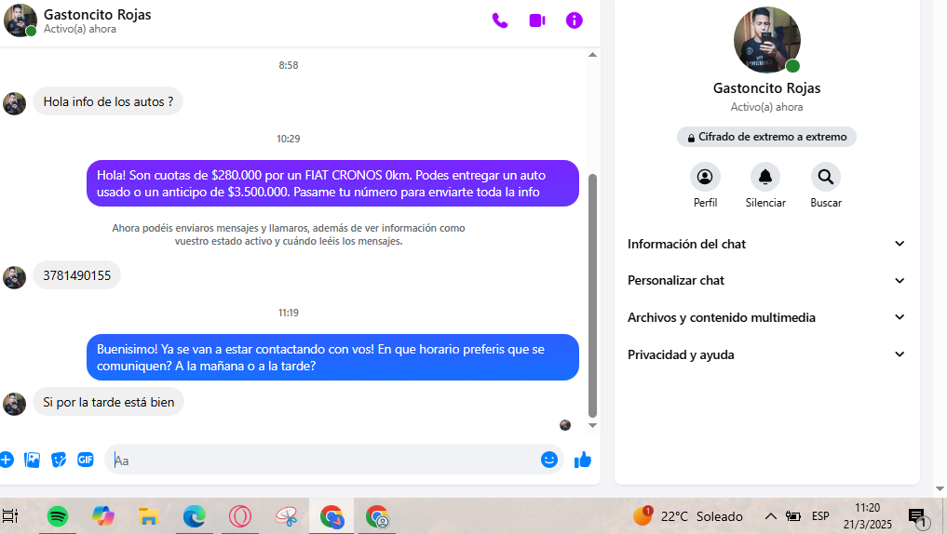Expand Información del chat section
947x534 pixels.
click(x=766, y=244)
